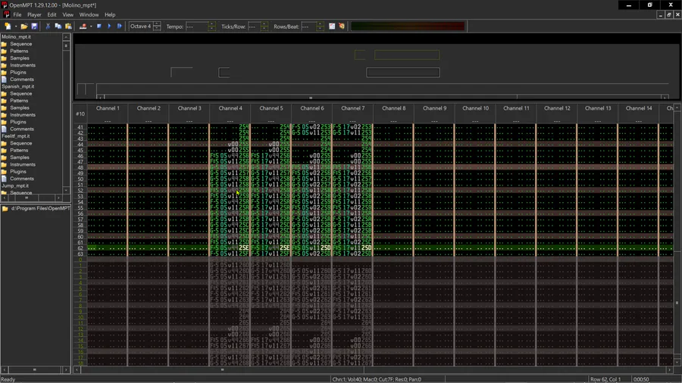Click the Channel 10 header
682x383 pixels.
click(475, 108)
